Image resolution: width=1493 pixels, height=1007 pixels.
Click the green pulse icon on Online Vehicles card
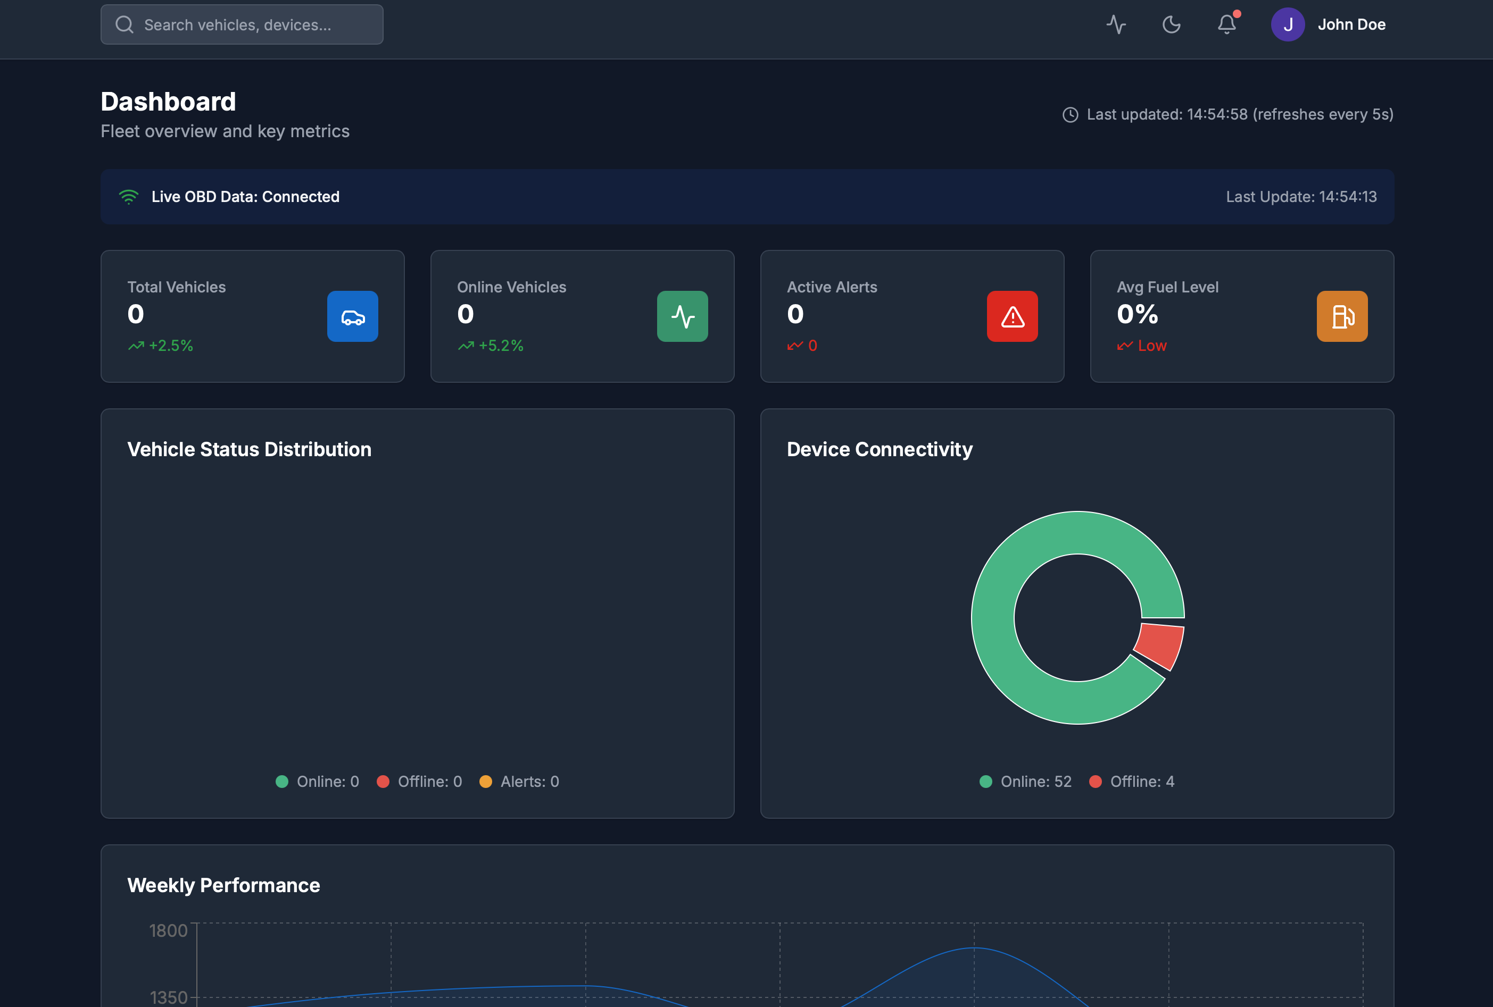click(x=682, y=316)
